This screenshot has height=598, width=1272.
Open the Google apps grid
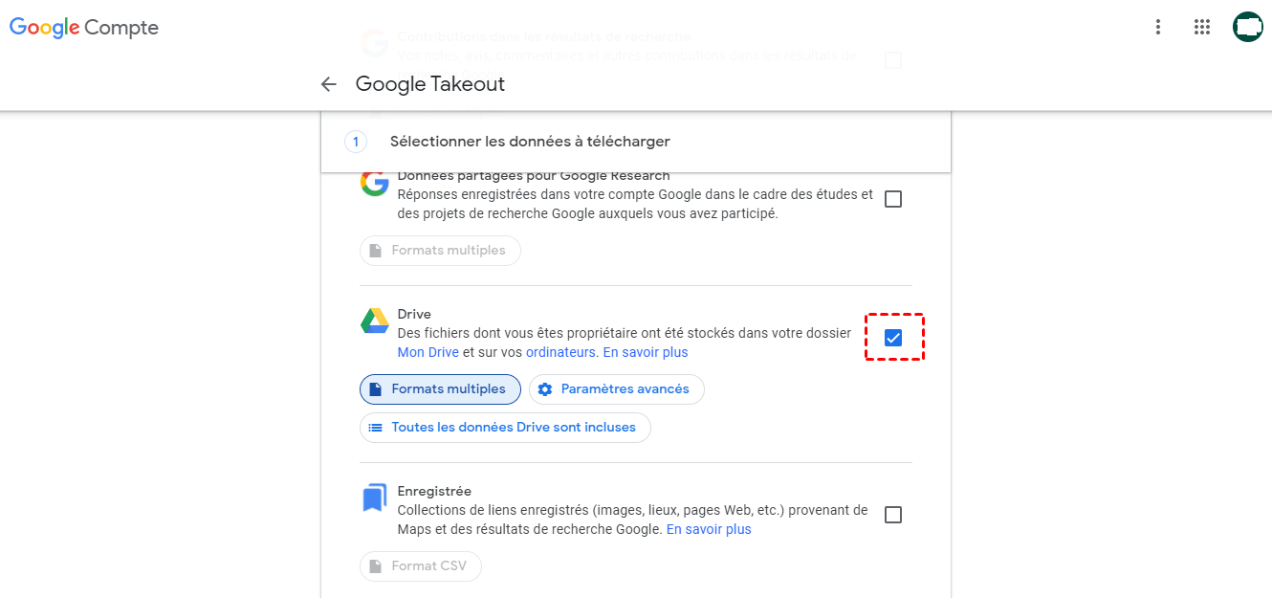(1202, 27)
